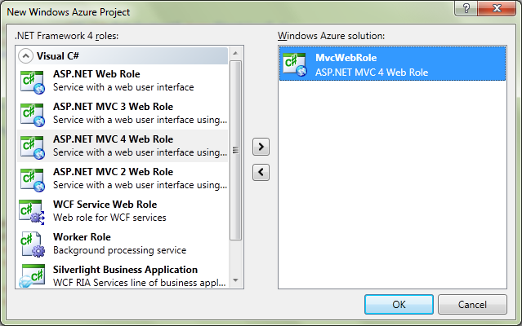Collapse the Visual C# group chevron
Image resolution: width=522 pixels, height=326 pixels.
(25, 55)
